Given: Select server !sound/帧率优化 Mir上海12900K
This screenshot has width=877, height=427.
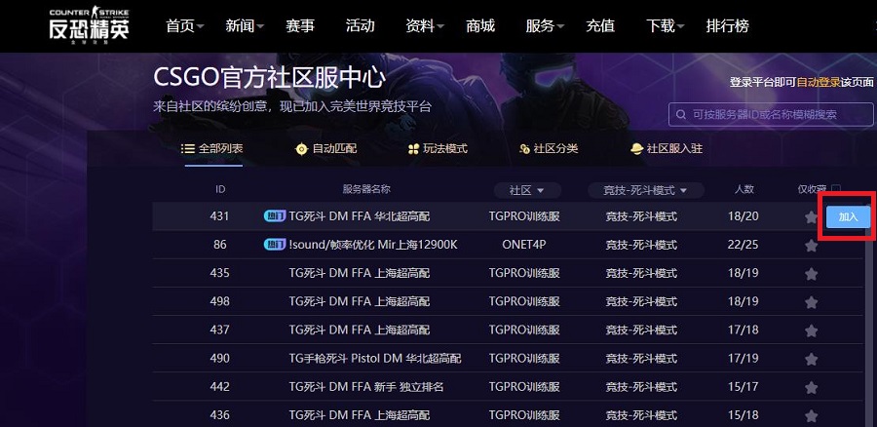Looking at the screenshot, I should click(373, 245).
